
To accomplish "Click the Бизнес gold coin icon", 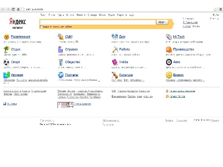I will pyautogui.click(x=169, y=75).
